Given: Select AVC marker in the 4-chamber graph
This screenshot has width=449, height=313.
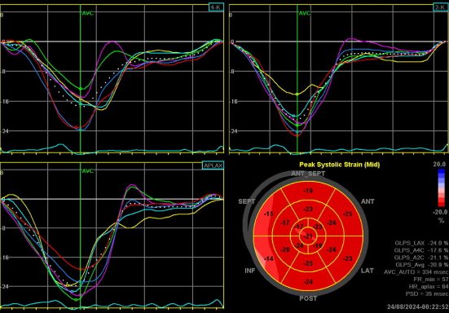Looking at the screenshot, I should click(x=87, y=13).
